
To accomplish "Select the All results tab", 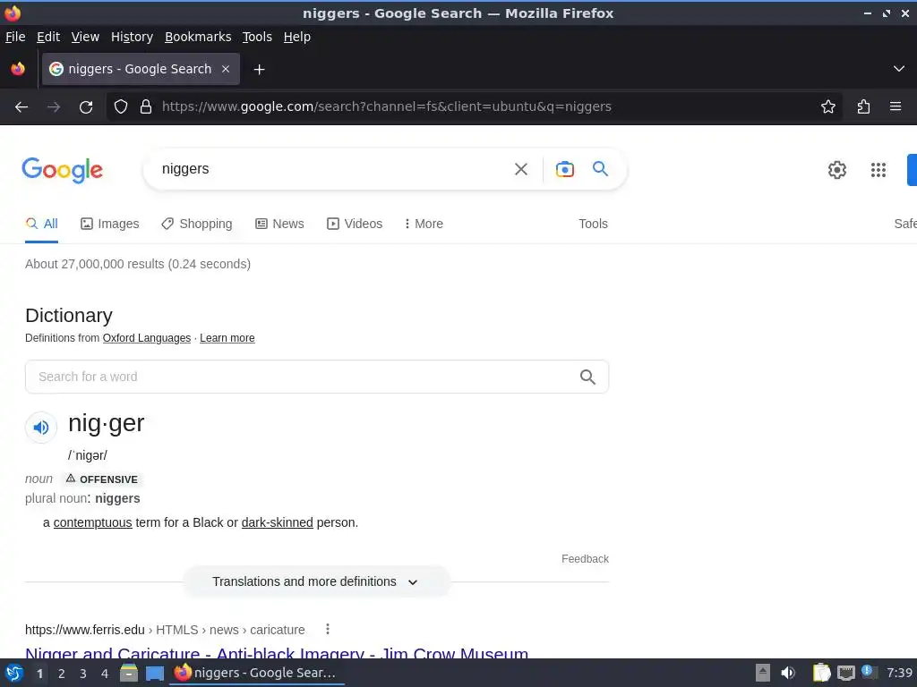I will tap(41, 224).
